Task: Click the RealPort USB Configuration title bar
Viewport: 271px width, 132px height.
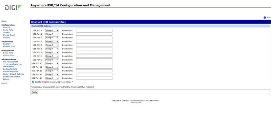Action: 150,22
